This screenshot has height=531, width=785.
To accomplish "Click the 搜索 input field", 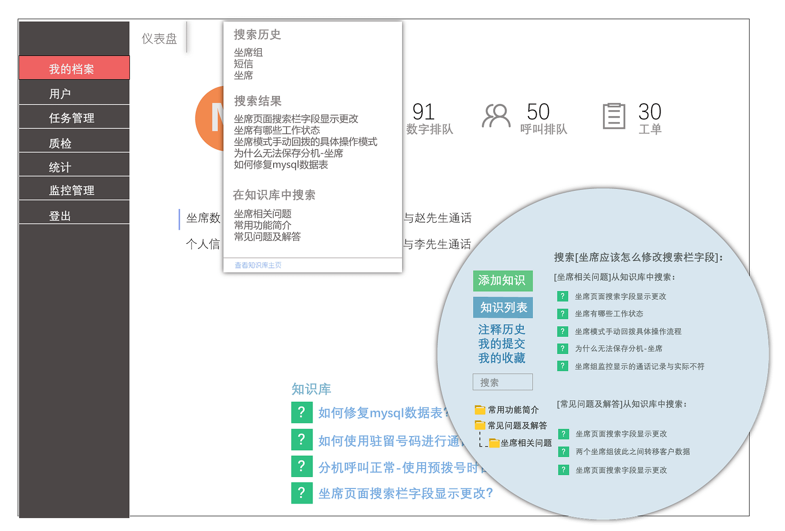I will point(502,382).
